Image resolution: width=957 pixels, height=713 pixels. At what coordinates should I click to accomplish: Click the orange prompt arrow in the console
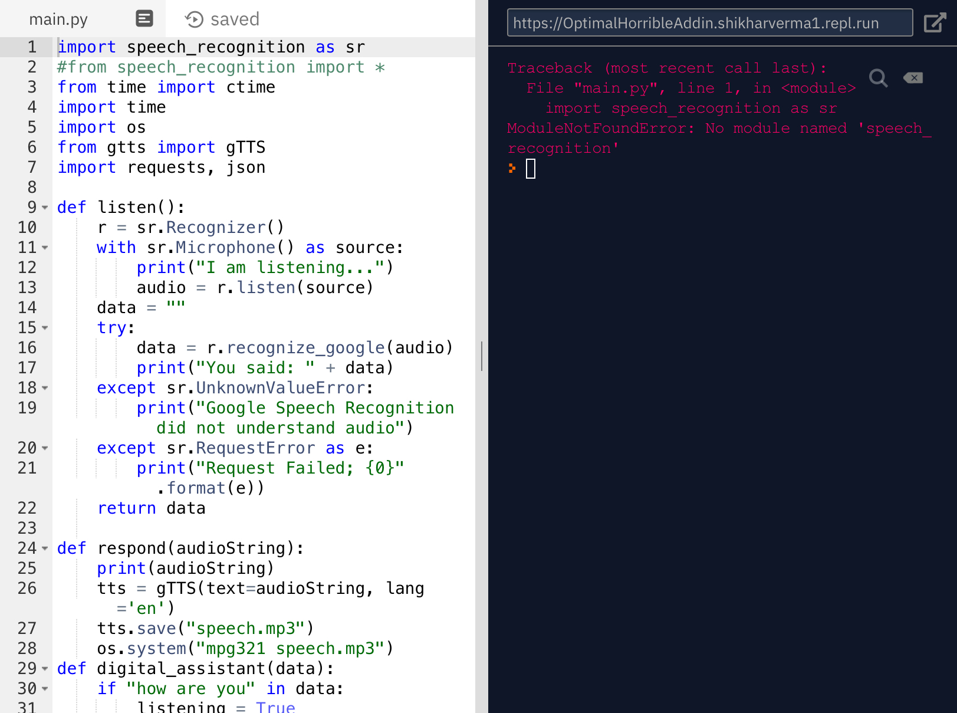512,169
